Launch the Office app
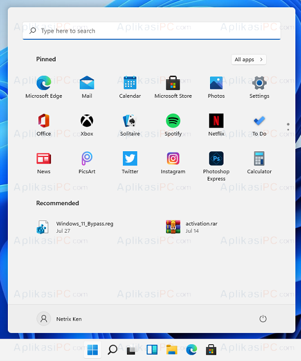The width and height of the screenshot is (301, 361). coord(44,125)
